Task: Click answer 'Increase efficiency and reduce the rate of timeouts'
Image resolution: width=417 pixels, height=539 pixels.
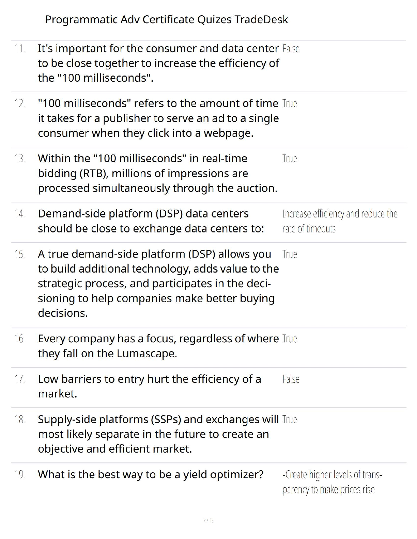Action: pos(340,221)
